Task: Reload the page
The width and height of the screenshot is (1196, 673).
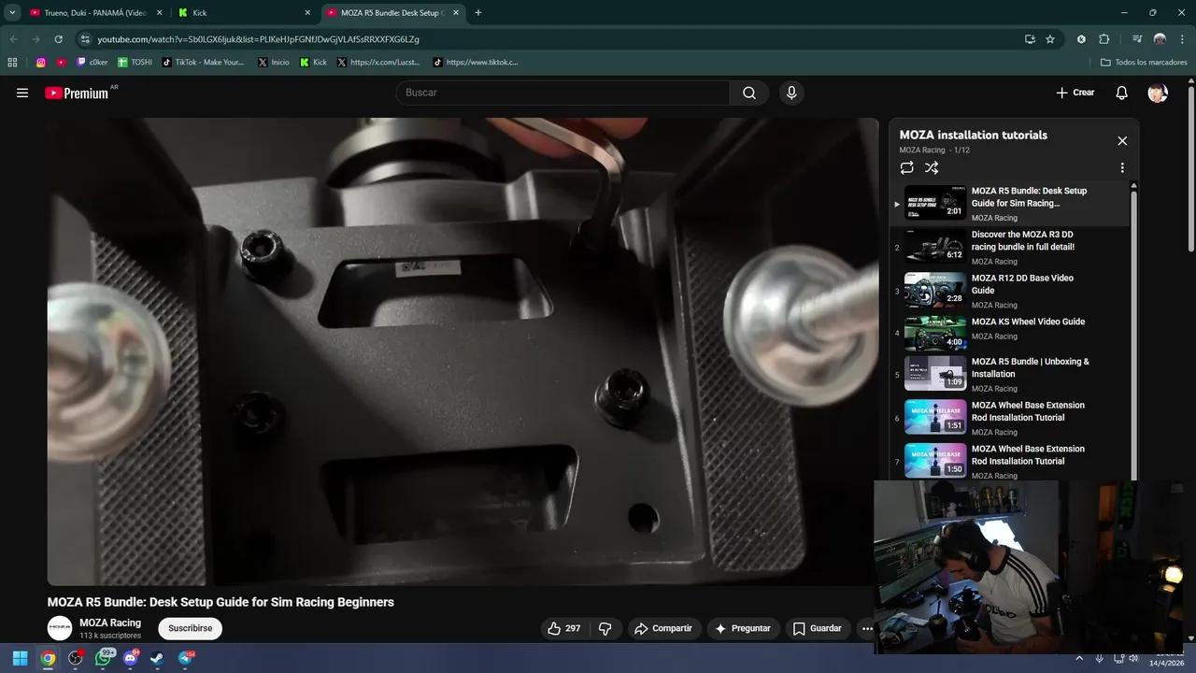Action: [x=58, y=39]
